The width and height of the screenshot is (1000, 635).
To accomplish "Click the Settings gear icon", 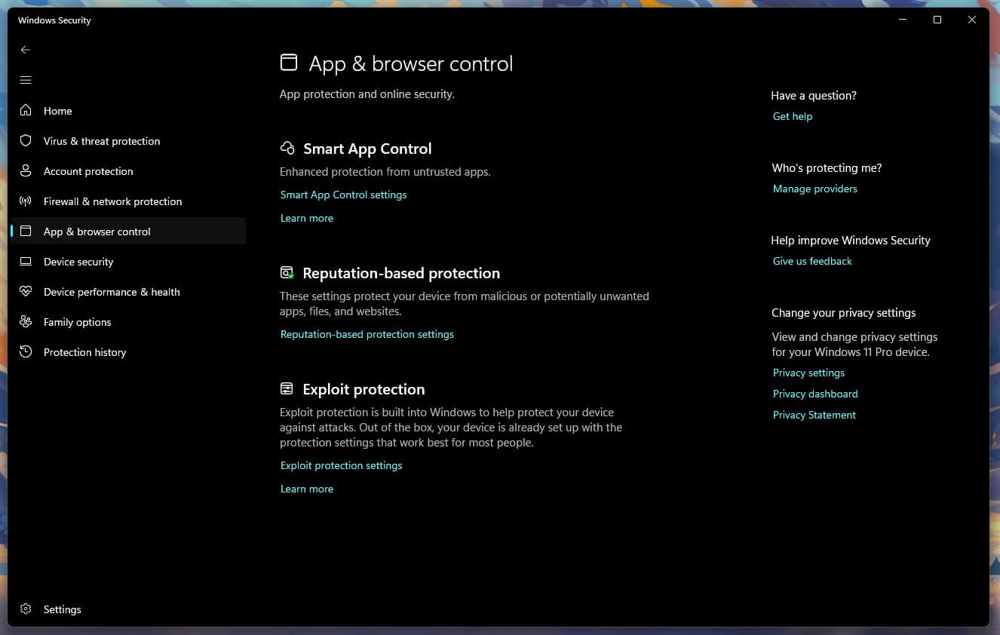I will (x=26, y=609).
